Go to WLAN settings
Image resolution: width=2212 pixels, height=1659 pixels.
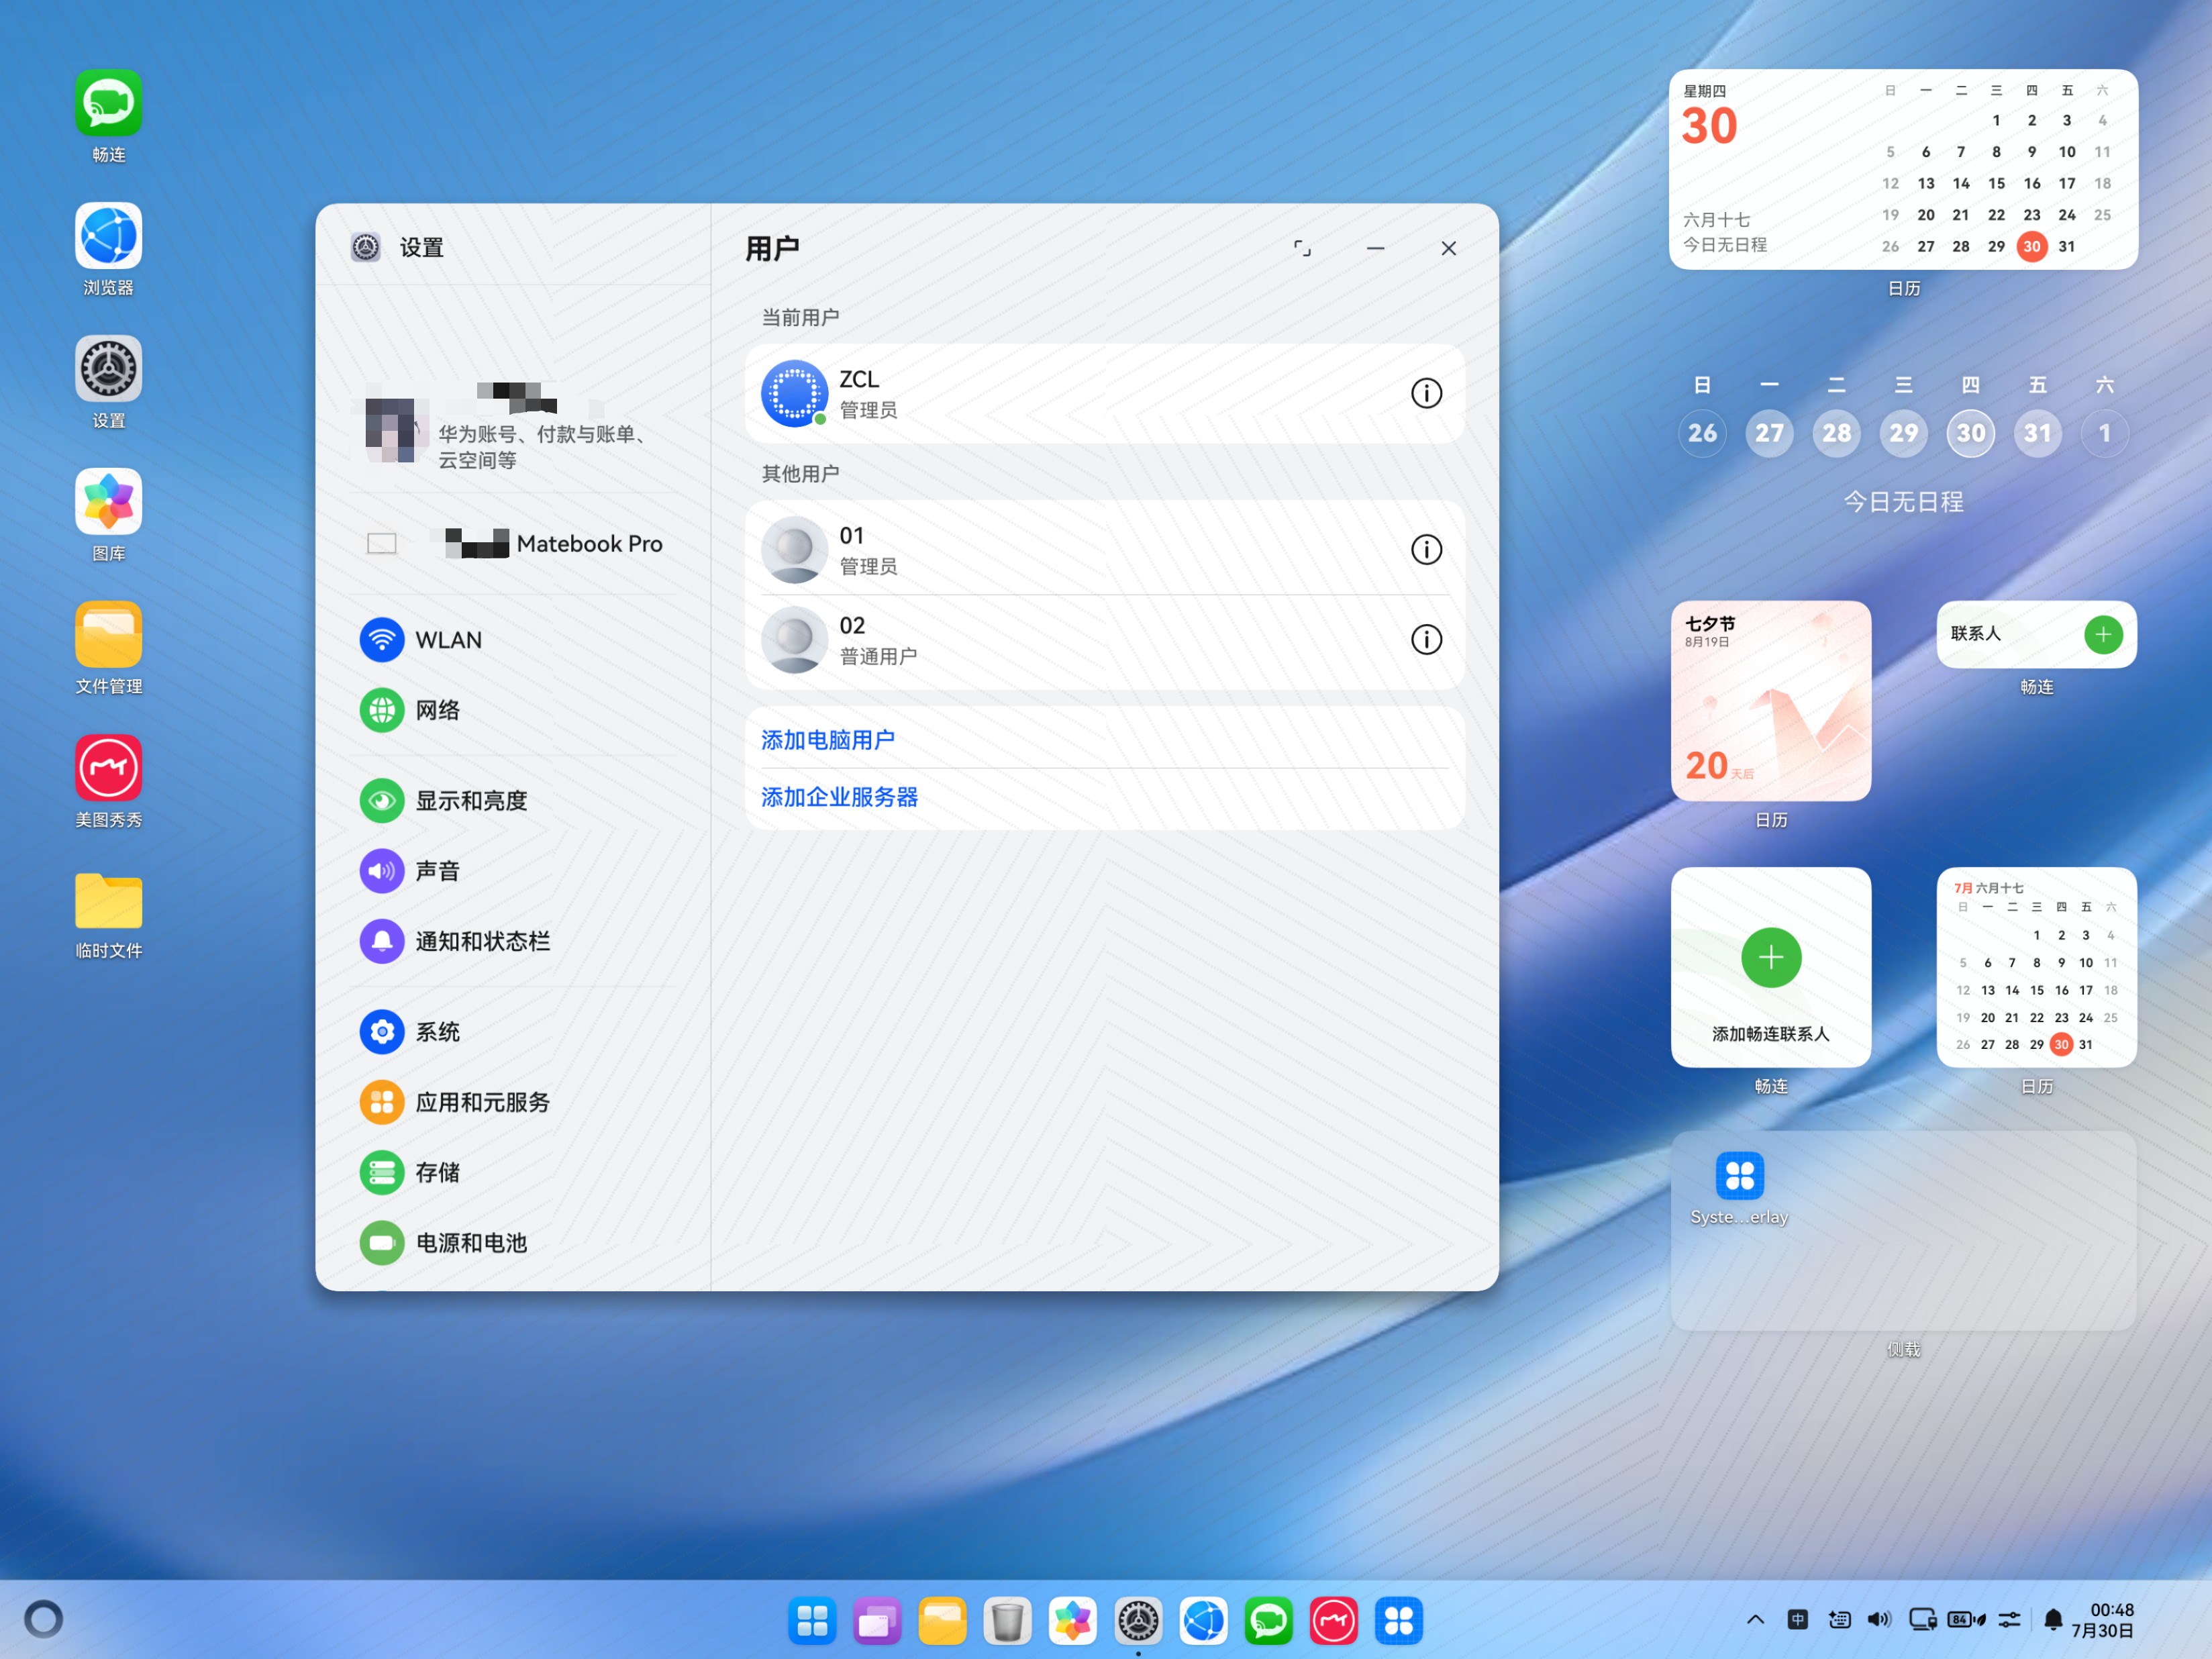(514, 640)
